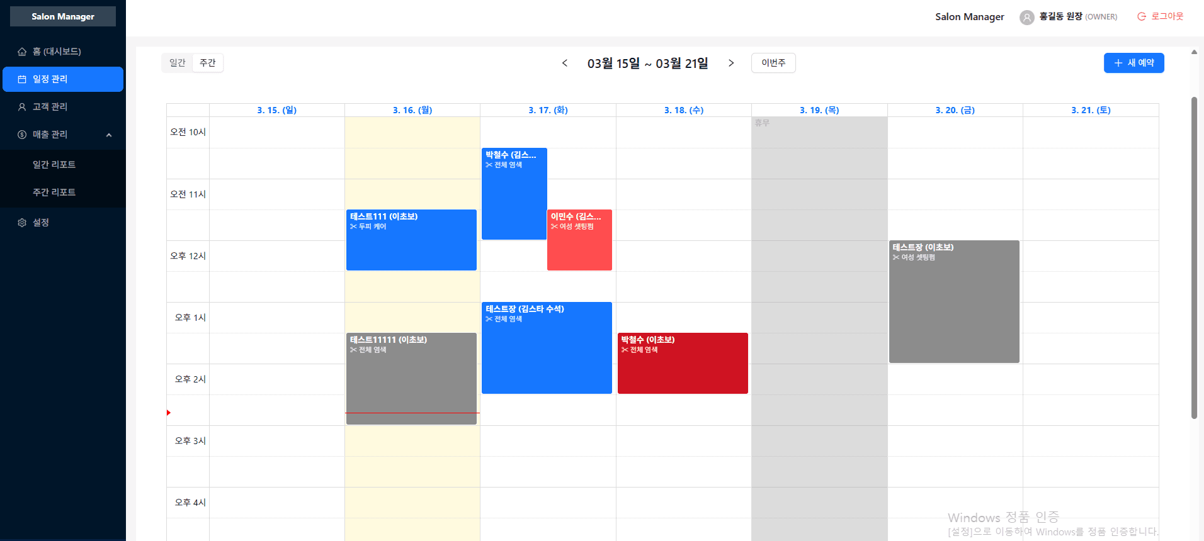Click the gear icon for 설정
Screen dimensions: 1204x541
click(22, 223)
